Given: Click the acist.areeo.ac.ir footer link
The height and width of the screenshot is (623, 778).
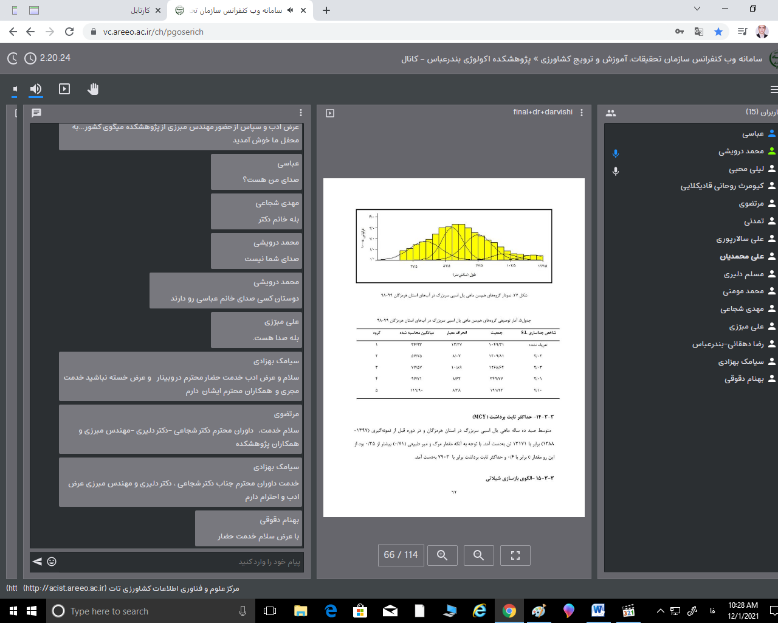Looking at the screenshot, I should 64,588.
